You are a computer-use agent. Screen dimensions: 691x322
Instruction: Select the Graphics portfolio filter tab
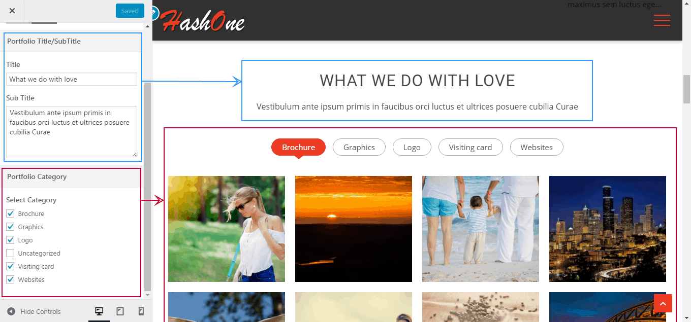click(x=359, y=147)
